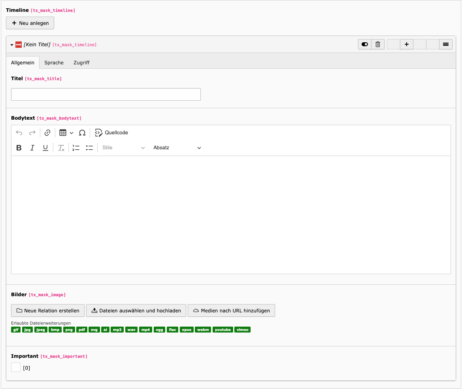This screenshot has height=389, width=462.
Task: Switch to the Sprache tab
Action: [x=54, y=62]
